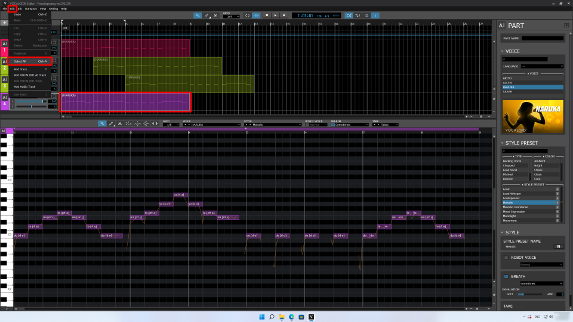Click the Part Name input field
The height and width of the screenshot is (322, 573).
tap(542, 38)
